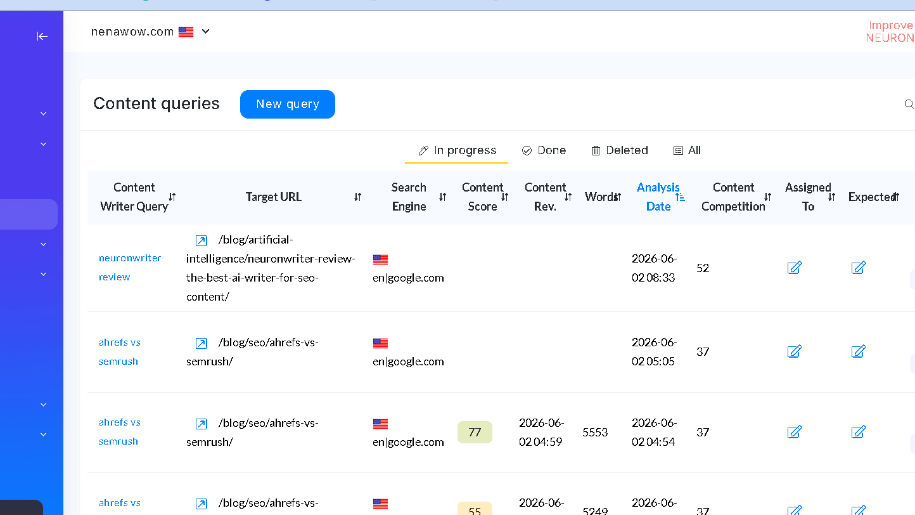Sort by Content Score column arrows
The image size is (915, 515).
tap(505, 197)
